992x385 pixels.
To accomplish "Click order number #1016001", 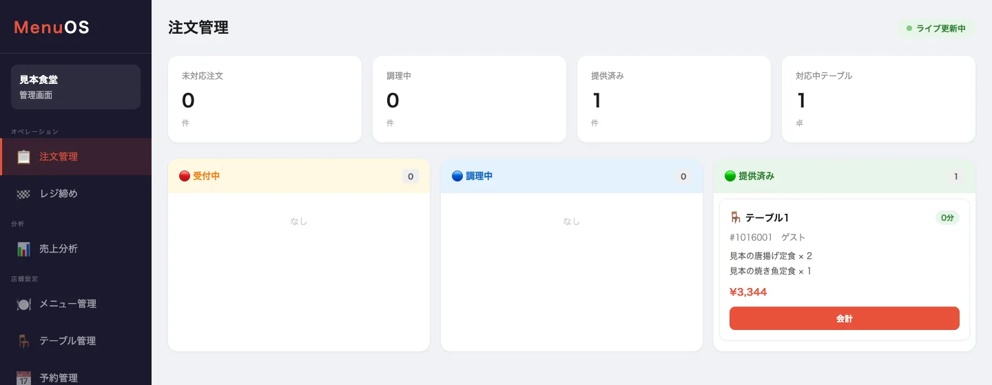I will click(x=751, y=237).
